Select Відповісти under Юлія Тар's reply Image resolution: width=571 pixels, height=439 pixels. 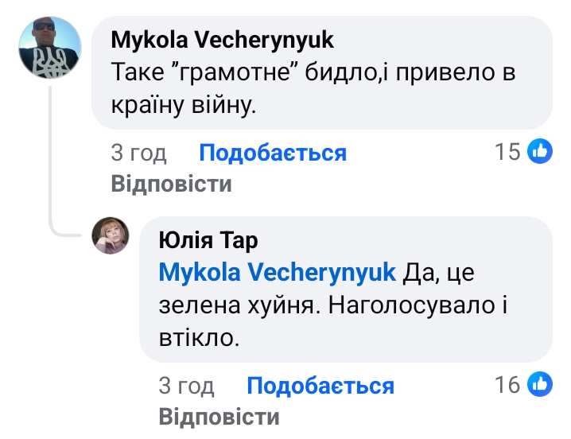(x=219, y=418)
